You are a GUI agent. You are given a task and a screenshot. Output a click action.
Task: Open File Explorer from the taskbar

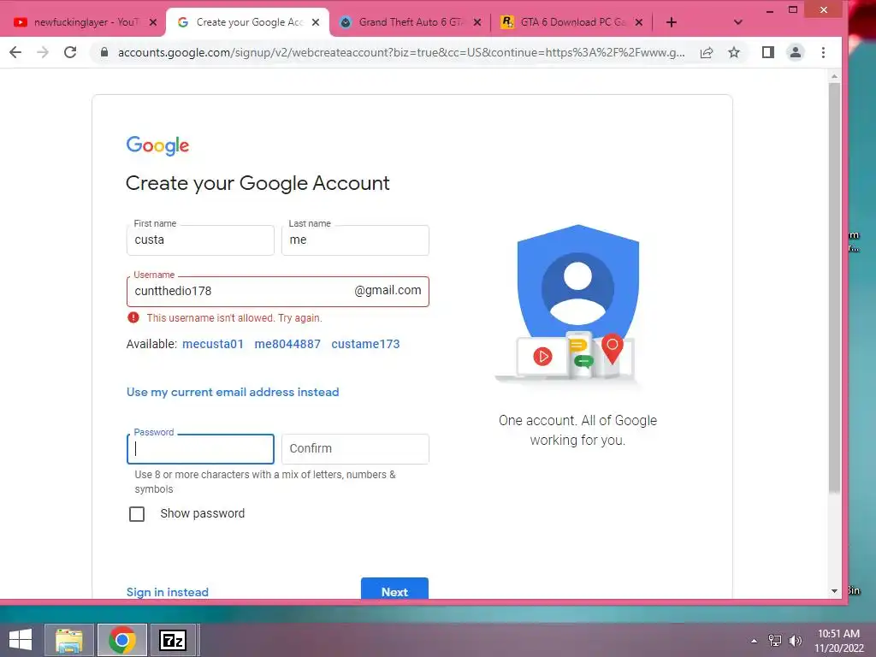pyautogui.click(x=69, y=640)
